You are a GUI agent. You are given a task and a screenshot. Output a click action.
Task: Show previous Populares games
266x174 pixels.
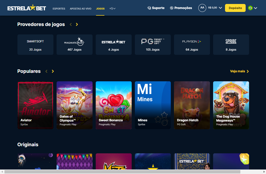click(47, 71)
